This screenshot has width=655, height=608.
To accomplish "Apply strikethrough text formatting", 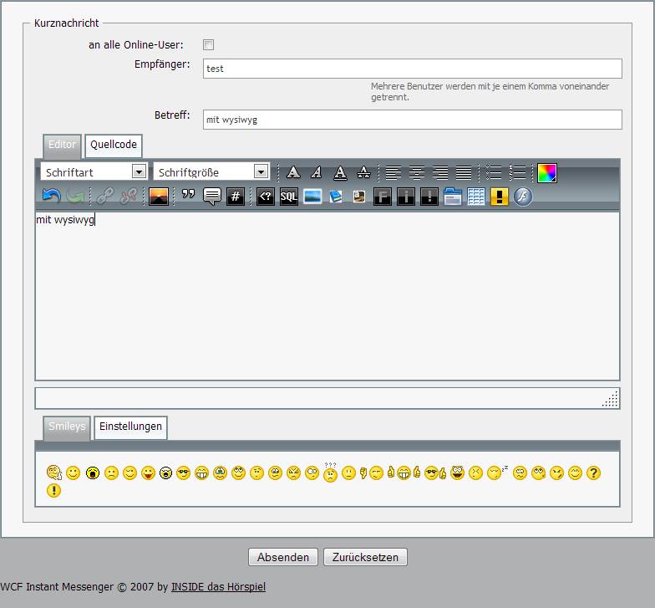I will click(x=363, y=172).
